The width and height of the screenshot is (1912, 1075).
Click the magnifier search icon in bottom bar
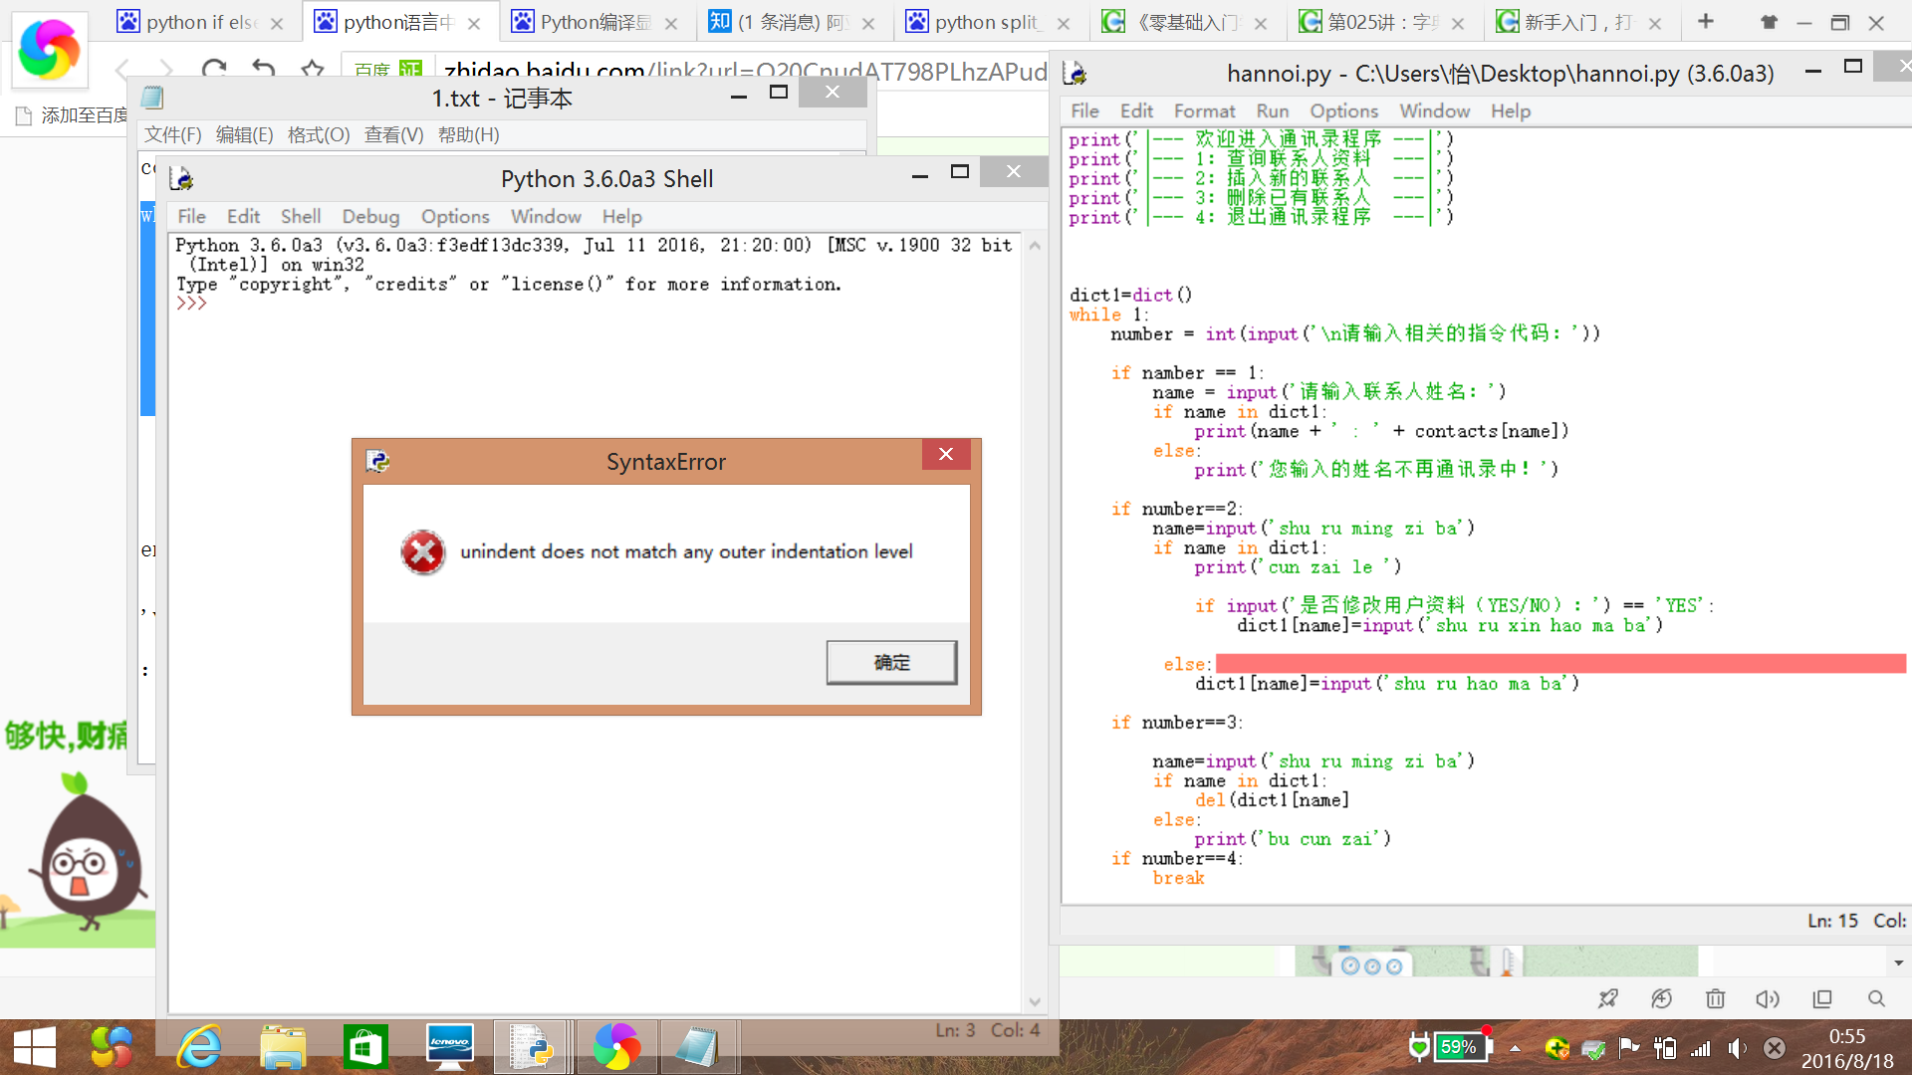coord(1876,998)
